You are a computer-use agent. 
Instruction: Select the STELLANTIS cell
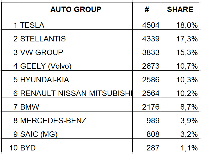[76, 37]
